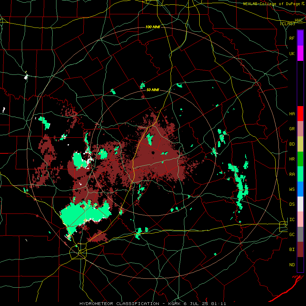Click the ND black legend swatch
Screen dimensions: 306x306
click(300, 265)
